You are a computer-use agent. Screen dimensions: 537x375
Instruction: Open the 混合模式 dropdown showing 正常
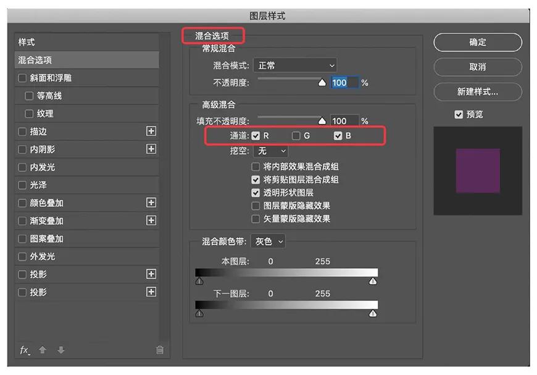coord(295,65)
